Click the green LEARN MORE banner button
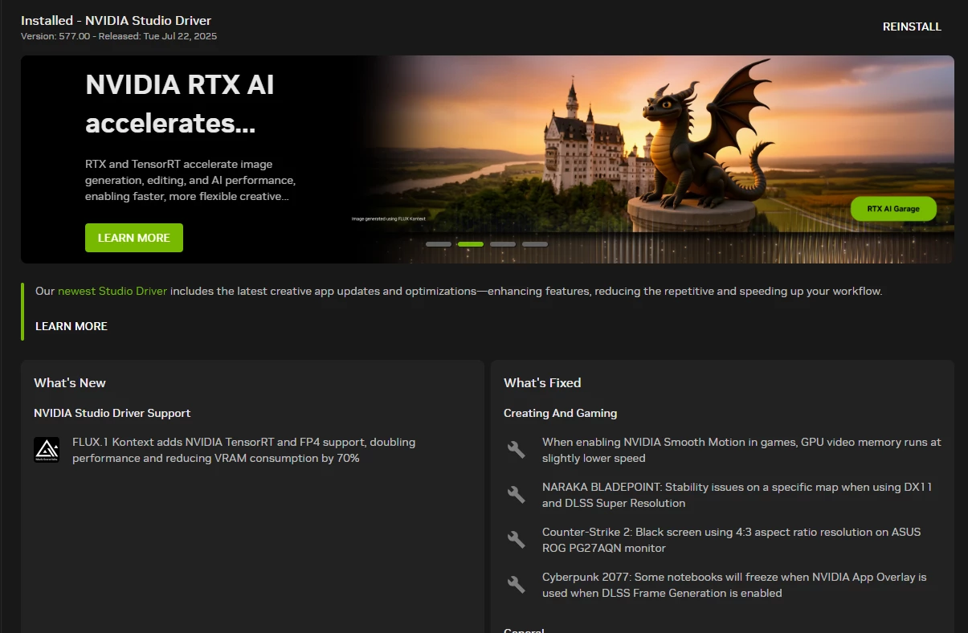 click(134, 238)
